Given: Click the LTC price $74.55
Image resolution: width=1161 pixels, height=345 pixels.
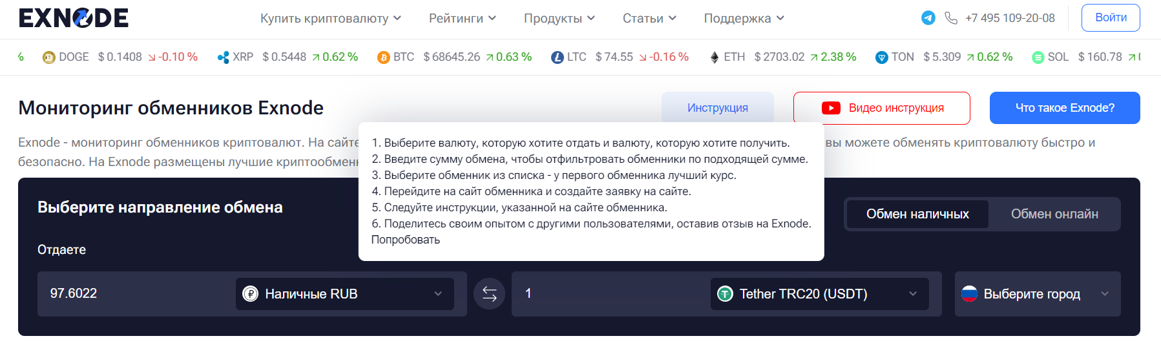Looking at the screenshot, I should tap(614, 57).
